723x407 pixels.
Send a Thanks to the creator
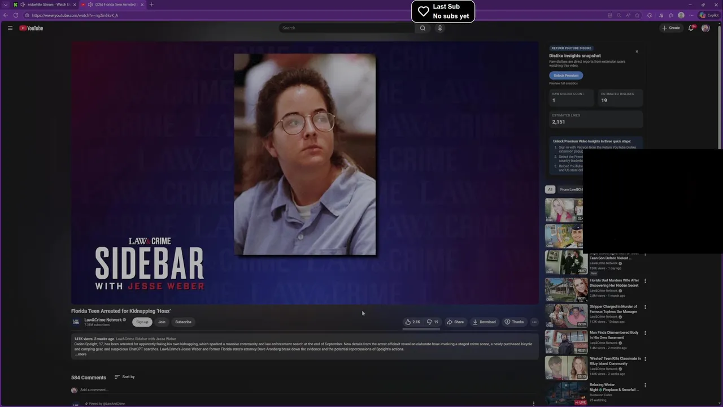[514, 322]
